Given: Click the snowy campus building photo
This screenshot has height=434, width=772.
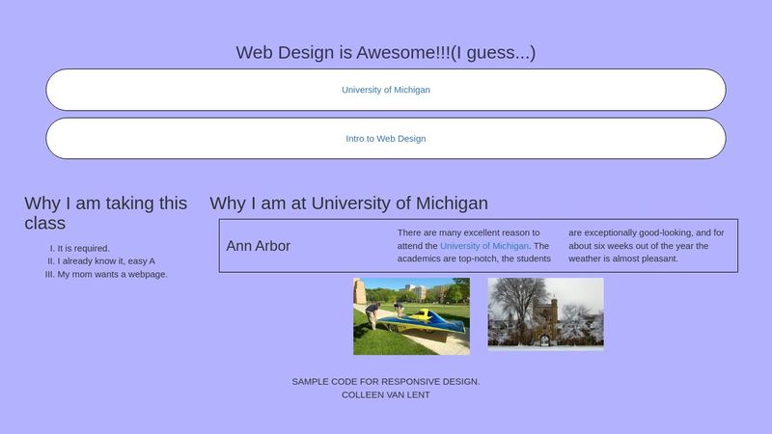Looking at the screenshot, I should click(545, 314).
